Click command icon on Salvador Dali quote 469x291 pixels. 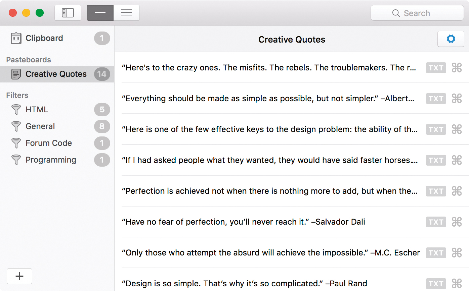pyautogui.click(x=457, y=222)
